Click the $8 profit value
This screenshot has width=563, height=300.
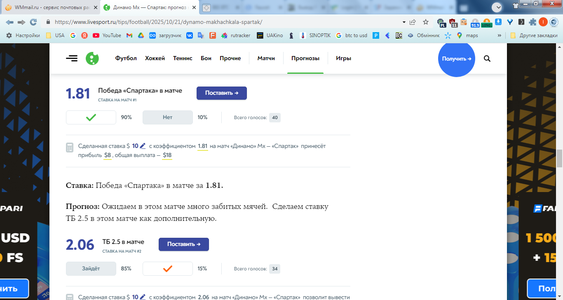click(x=108, y=155)
